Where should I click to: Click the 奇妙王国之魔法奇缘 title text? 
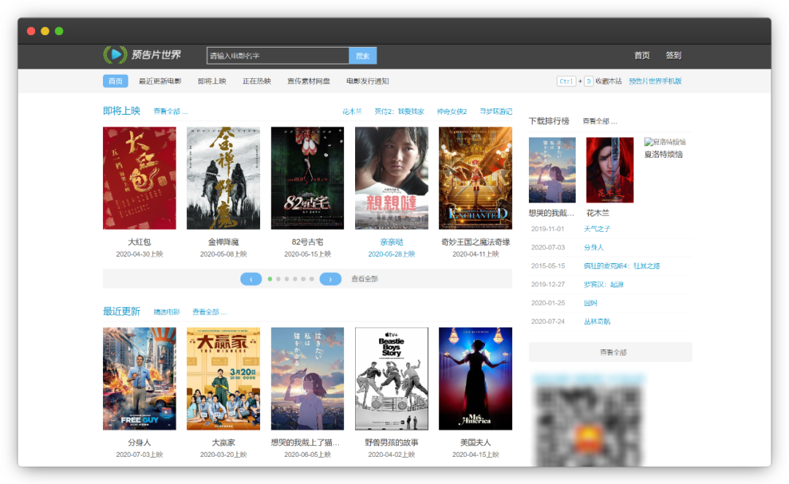click(476, 242)
